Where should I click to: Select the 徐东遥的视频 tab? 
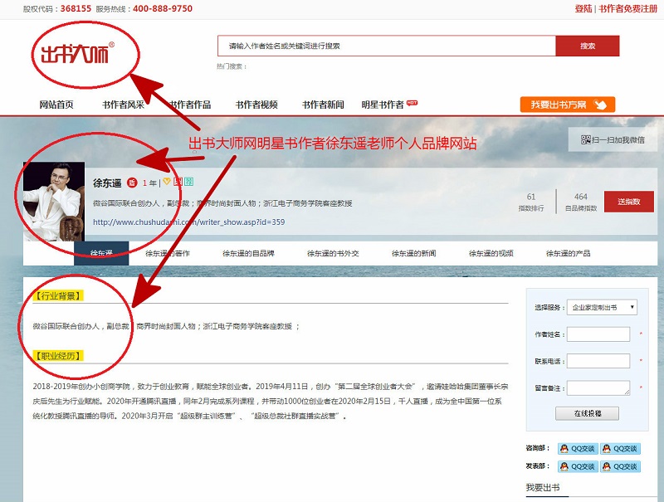491,253
